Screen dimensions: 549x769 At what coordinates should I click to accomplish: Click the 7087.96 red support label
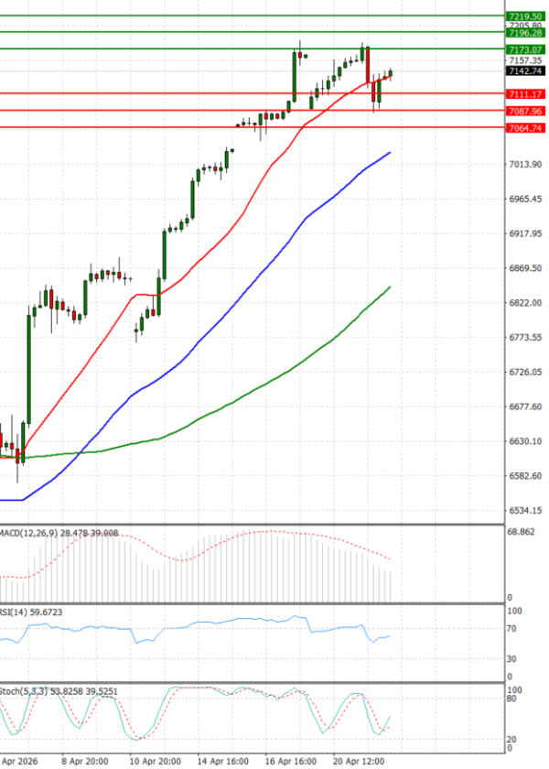(x=525, y=112)
